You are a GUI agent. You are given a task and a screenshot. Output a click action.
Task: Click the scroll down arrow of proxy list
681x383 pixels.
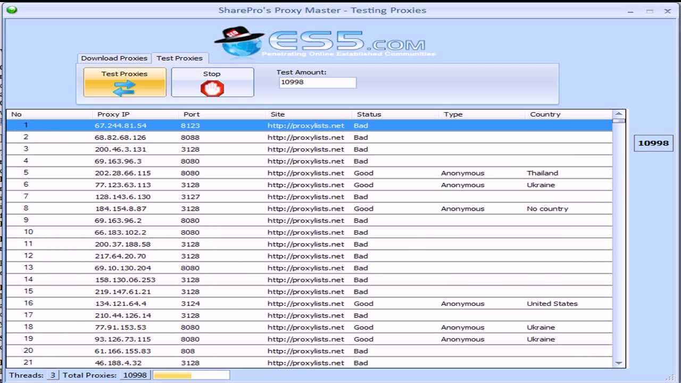619,363
